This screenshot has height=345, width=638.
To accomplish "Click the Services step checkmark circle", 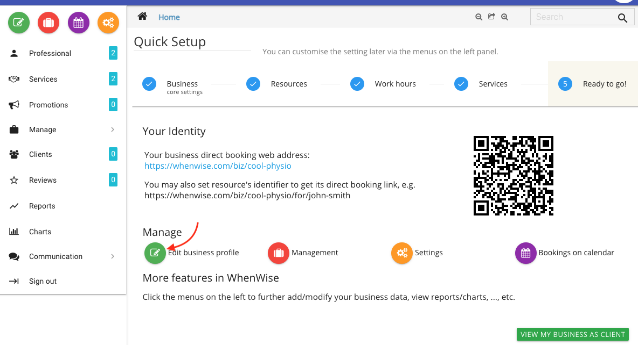I will click(461, 84).
